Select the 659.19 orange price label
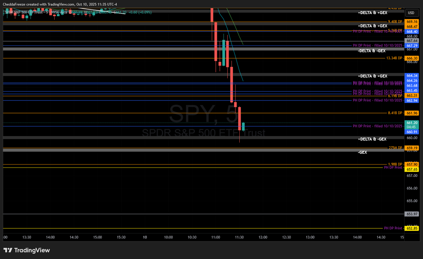 coord(412,148)
